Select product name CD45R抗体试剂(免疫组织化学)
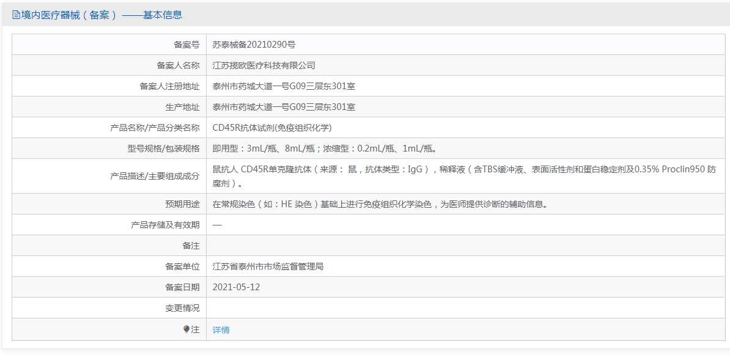Screen dimensions: 730x355 click(x=272, y=128)
